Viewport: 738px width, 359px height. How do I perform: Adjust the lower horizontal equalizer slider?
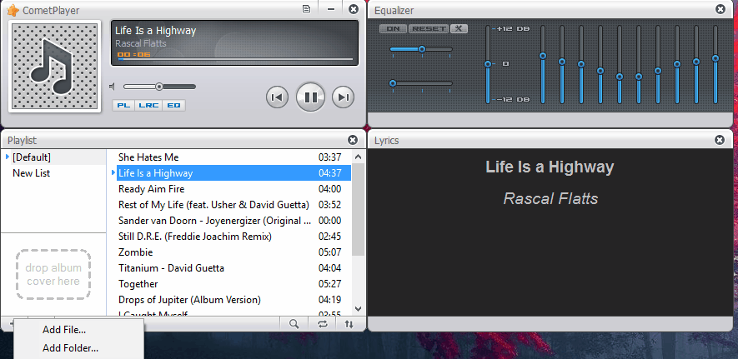pos(421,83)
